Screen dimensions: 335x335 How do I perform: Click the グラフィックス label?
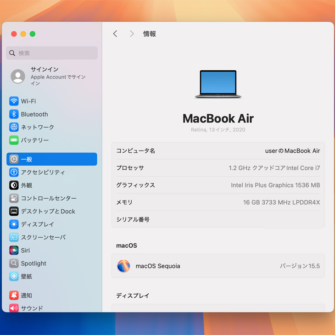(136, 185)
